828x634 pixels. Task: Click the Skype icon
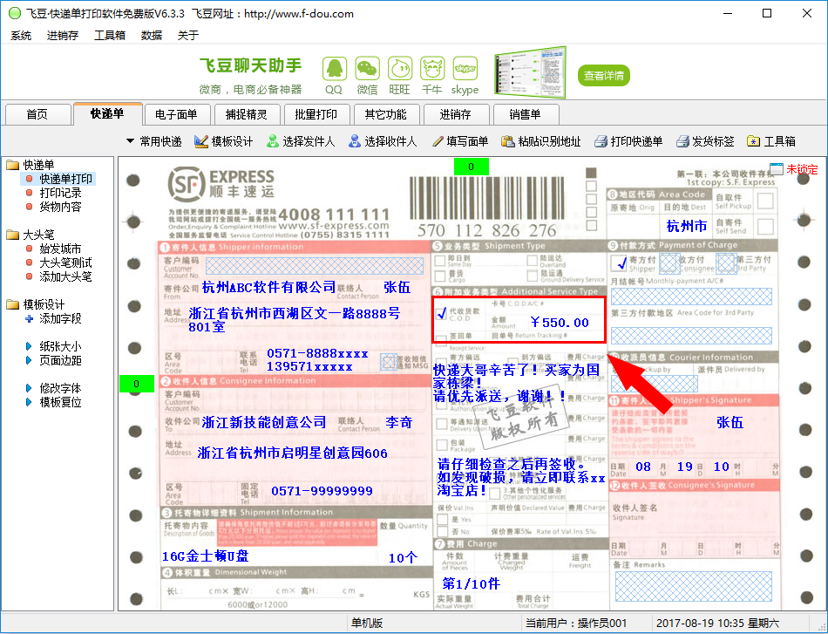pyautogui.click(x=465, y=69)
